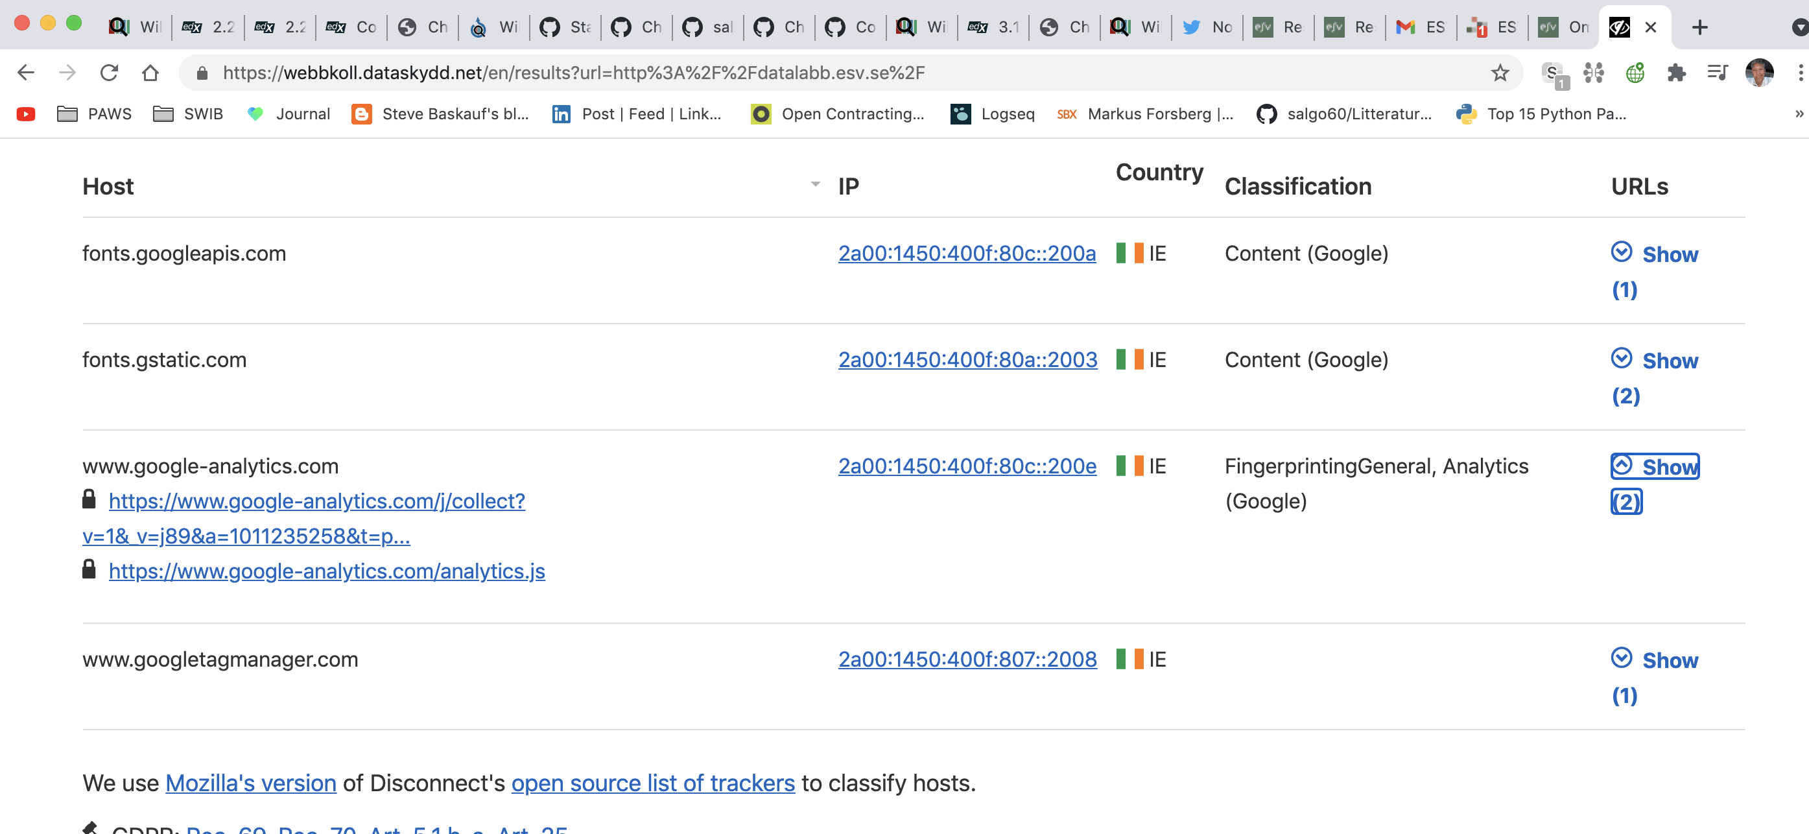Open IP link 2a00:1450:400f:807::2008
This screenshot has width=1809, height=834.
coord(967,660)
